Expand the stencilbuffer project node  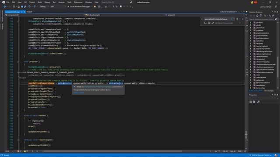[251, 78]
